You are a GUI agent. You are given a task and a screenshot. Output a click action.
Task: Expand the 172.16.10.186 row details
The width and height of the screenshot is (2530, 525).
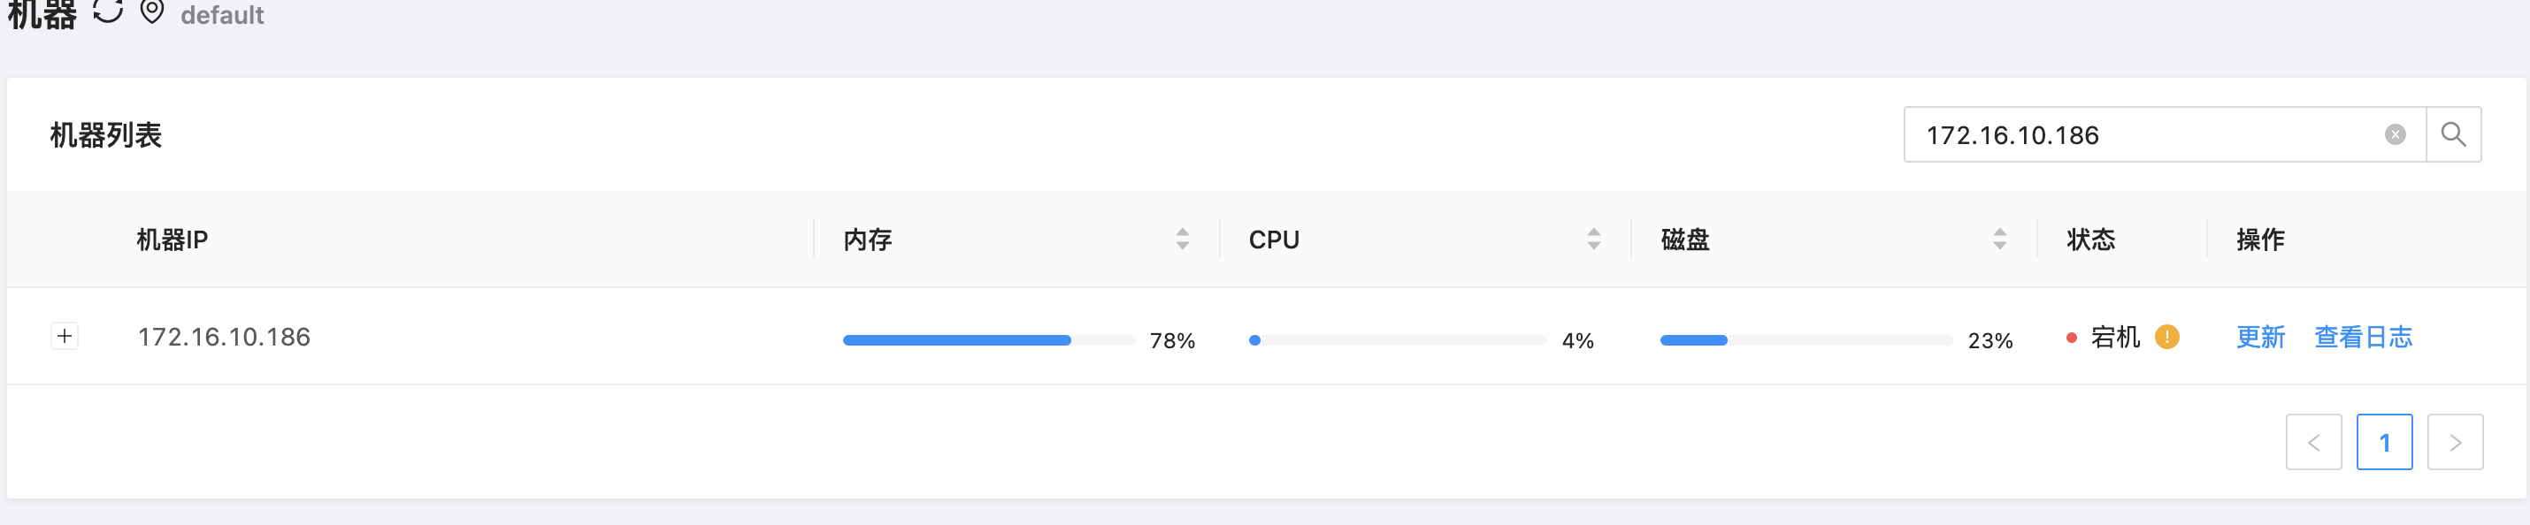point(65,337)
